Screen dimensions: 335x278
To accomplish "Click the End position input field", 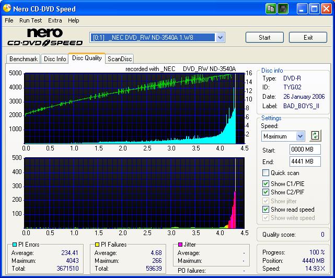I will [x=305, y=161].
